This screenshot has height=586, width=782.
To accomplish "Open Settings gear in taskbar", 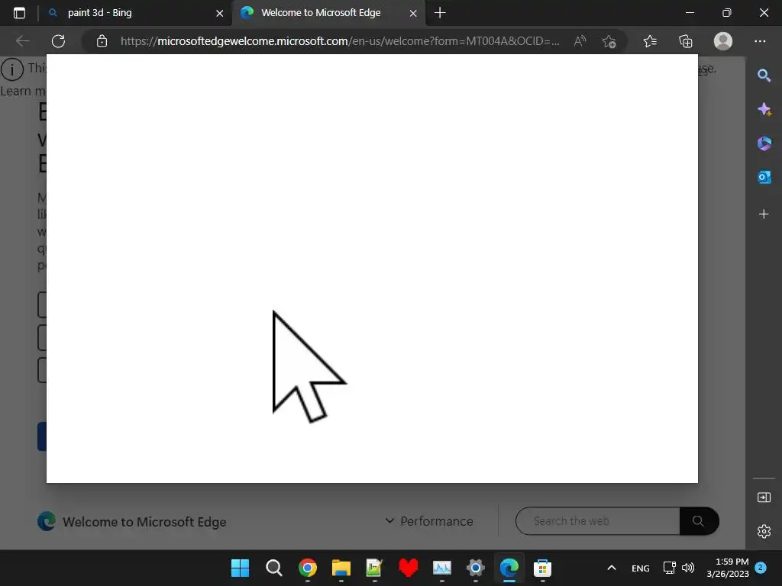I will click(x=475, y=568).
